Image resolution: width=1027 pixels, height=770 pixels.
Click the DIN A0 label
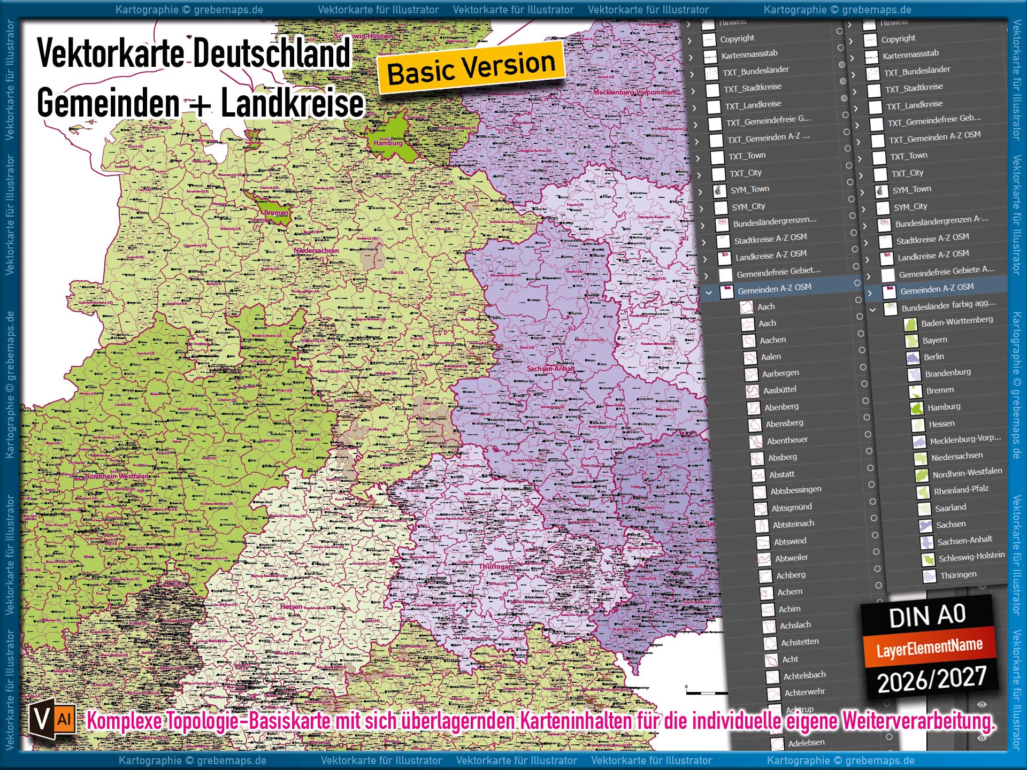[x=927, y=615]
